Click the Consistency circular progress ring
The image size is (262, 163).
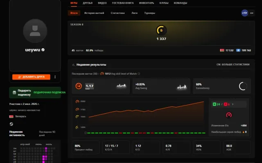click(x=243, y=86)
